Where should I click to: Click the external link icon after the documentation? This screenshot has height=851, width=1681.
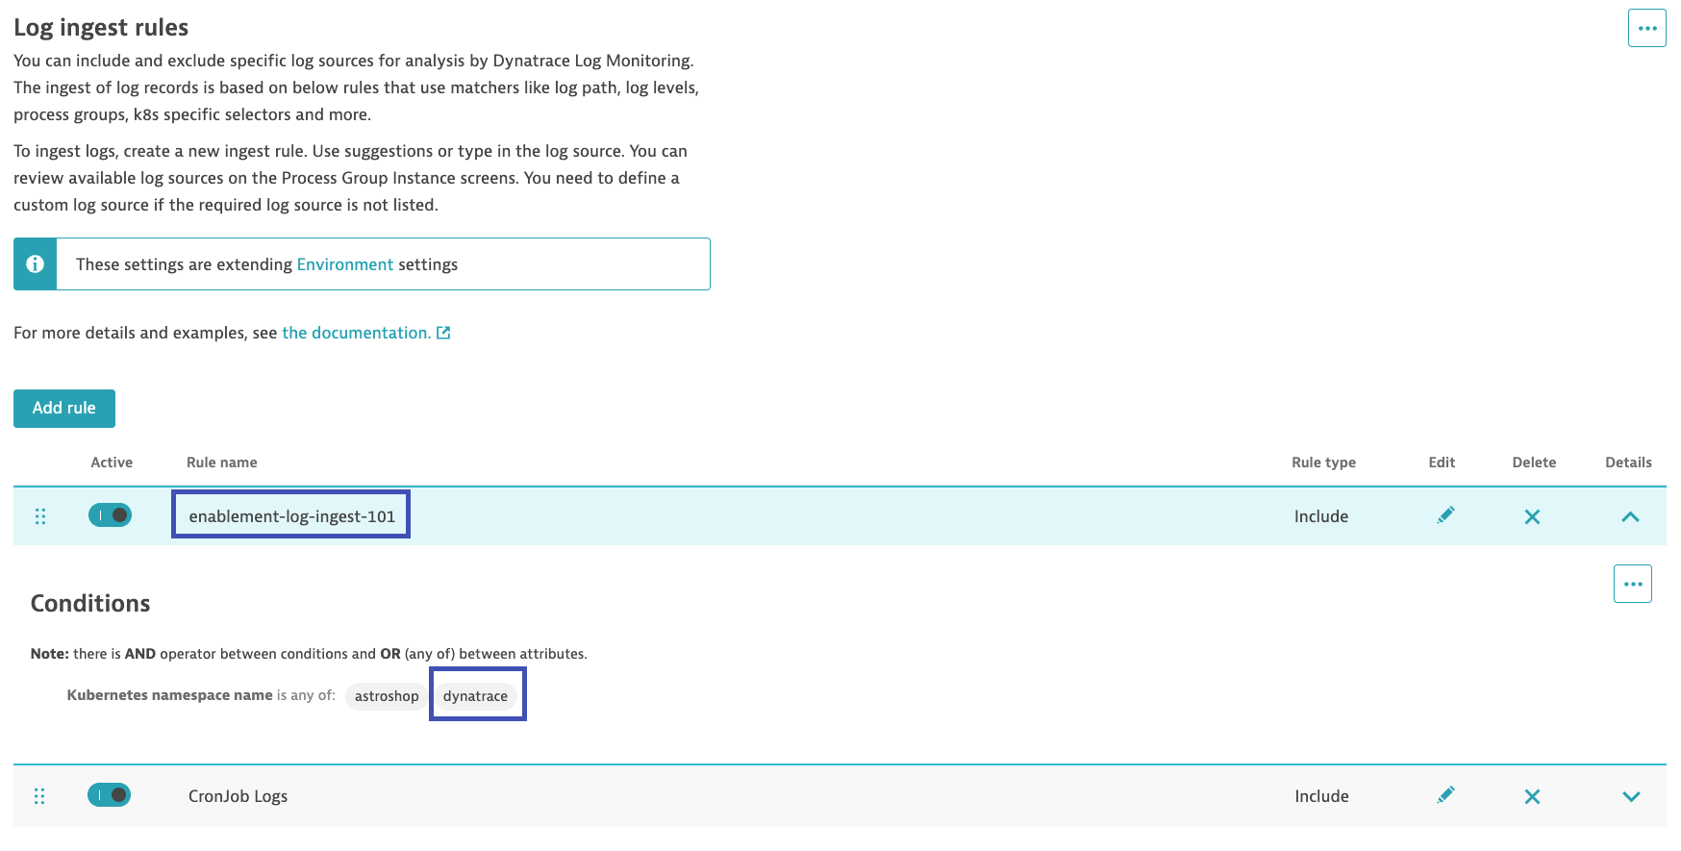443,333
